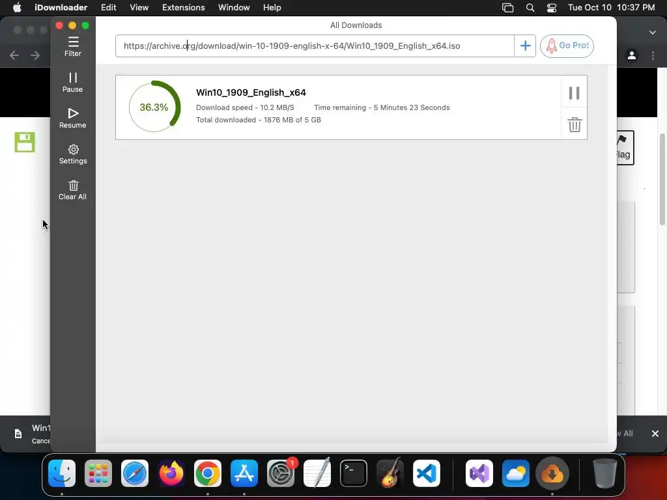Open the View menu
The height and width of the screenshot is (500, 667).
click(139, 8)
